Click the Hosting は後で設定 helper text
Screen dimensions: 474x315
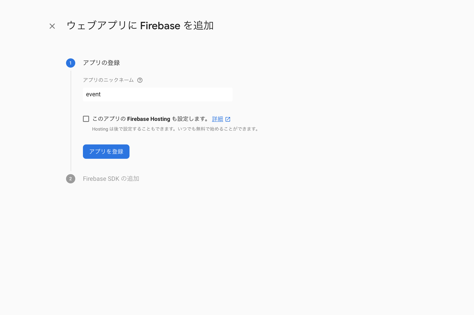tap(176, 129)
